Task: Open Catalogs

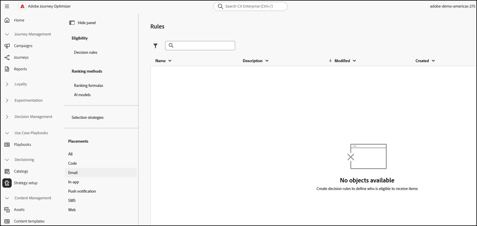Action: click(x=21, y=171)
